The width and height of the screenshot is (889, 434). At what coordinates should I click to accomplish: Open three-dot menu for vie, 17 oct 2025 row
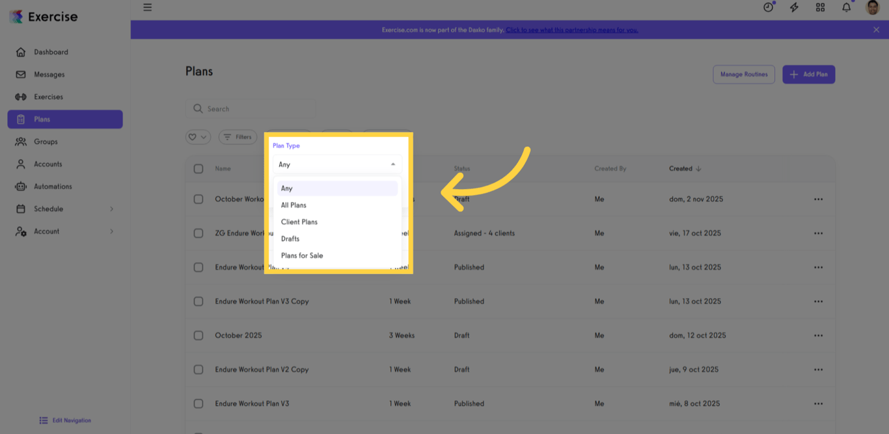818,233
